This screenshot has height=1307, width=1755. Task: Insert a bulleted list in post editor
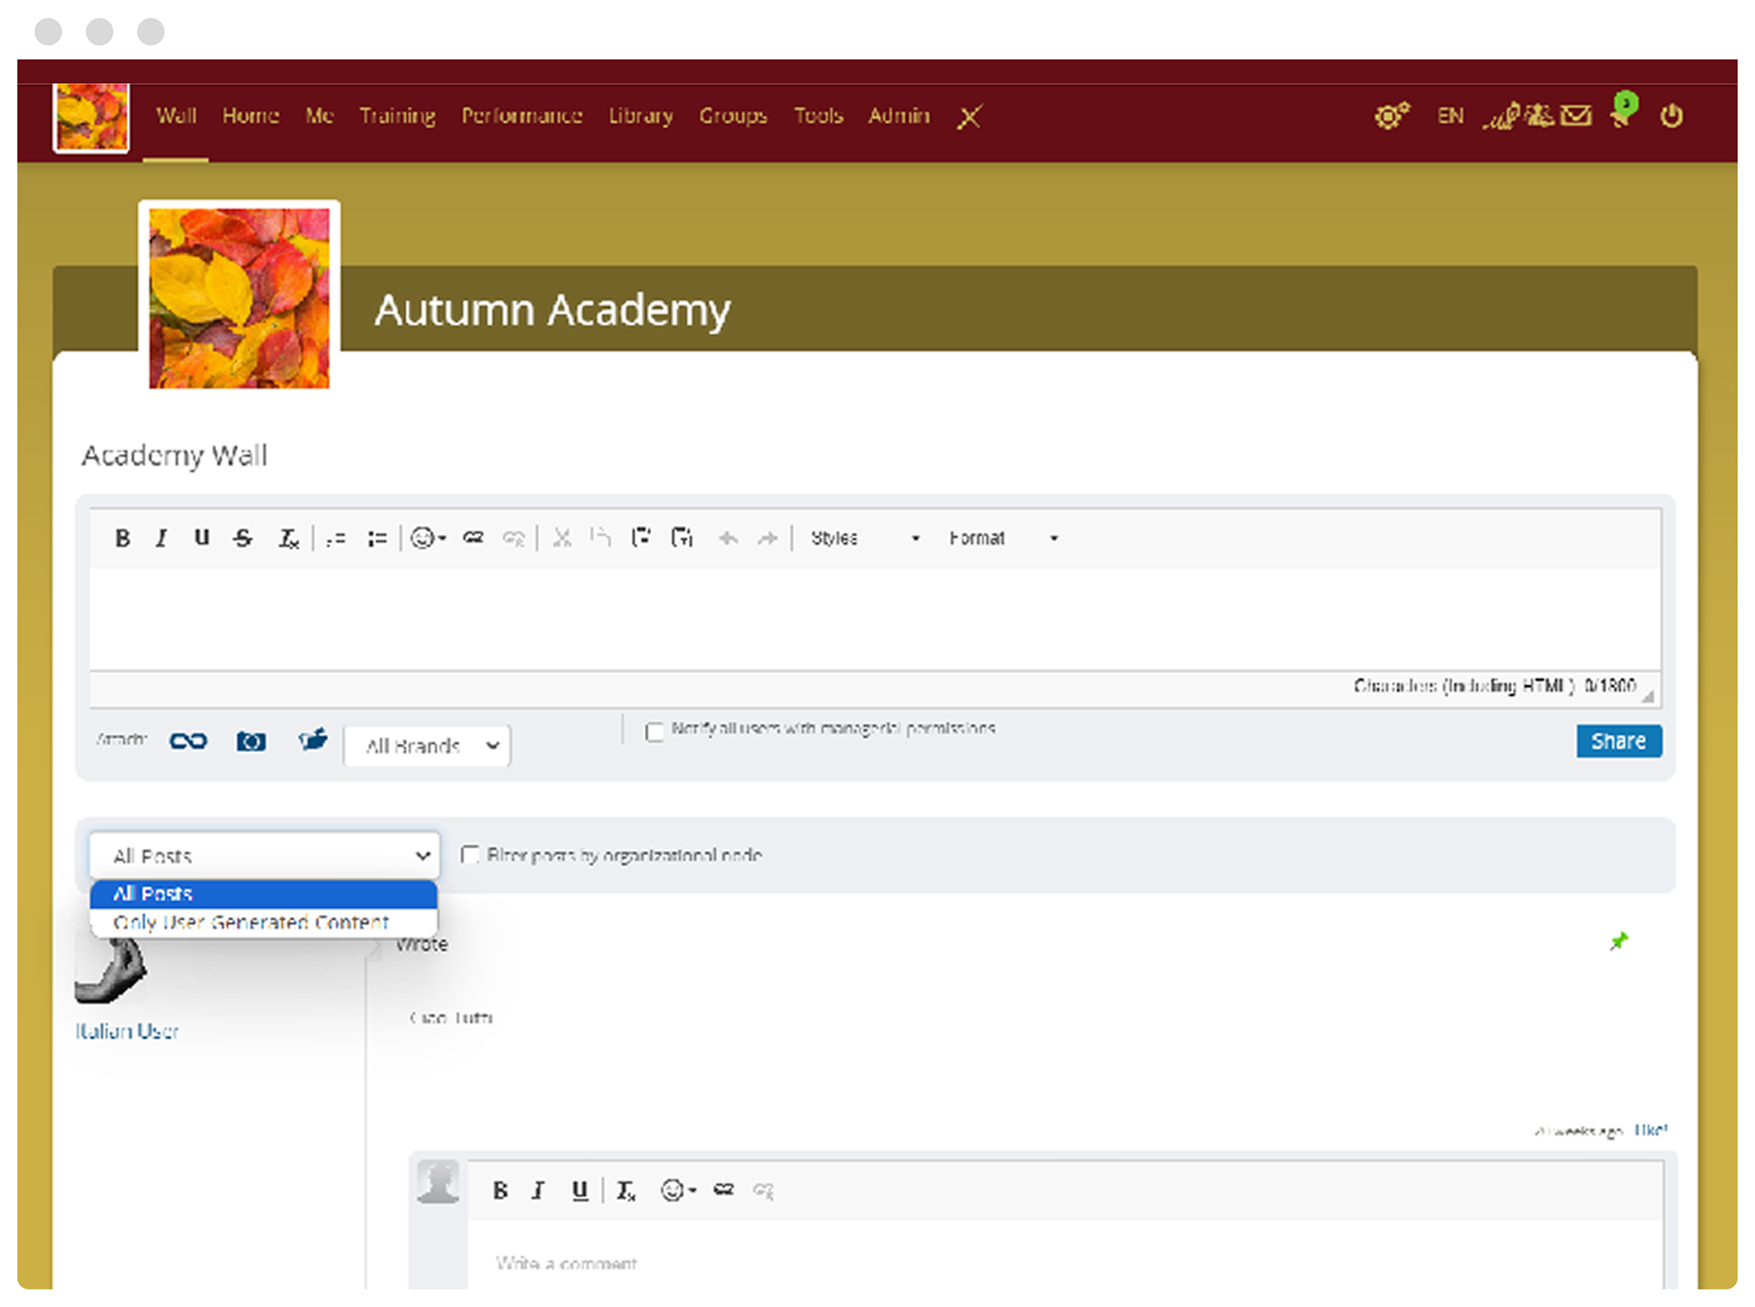click(x=377, y=538)
